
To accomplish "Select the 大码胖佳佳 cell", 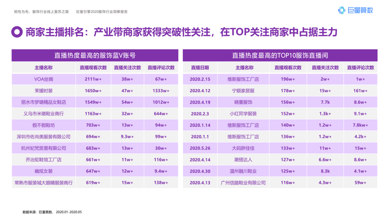I will pos(243,148).
